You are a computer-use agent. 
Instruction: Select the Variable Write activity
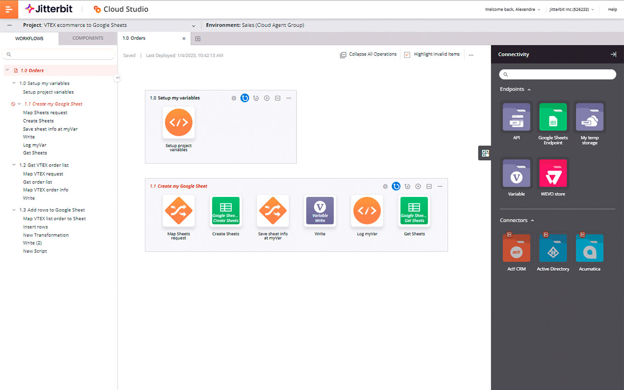pyautogui.click(x=320, y=211)
